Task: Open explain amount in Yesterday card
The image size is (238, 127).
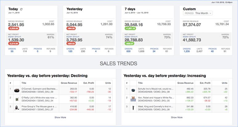Action: pos(73,37)
